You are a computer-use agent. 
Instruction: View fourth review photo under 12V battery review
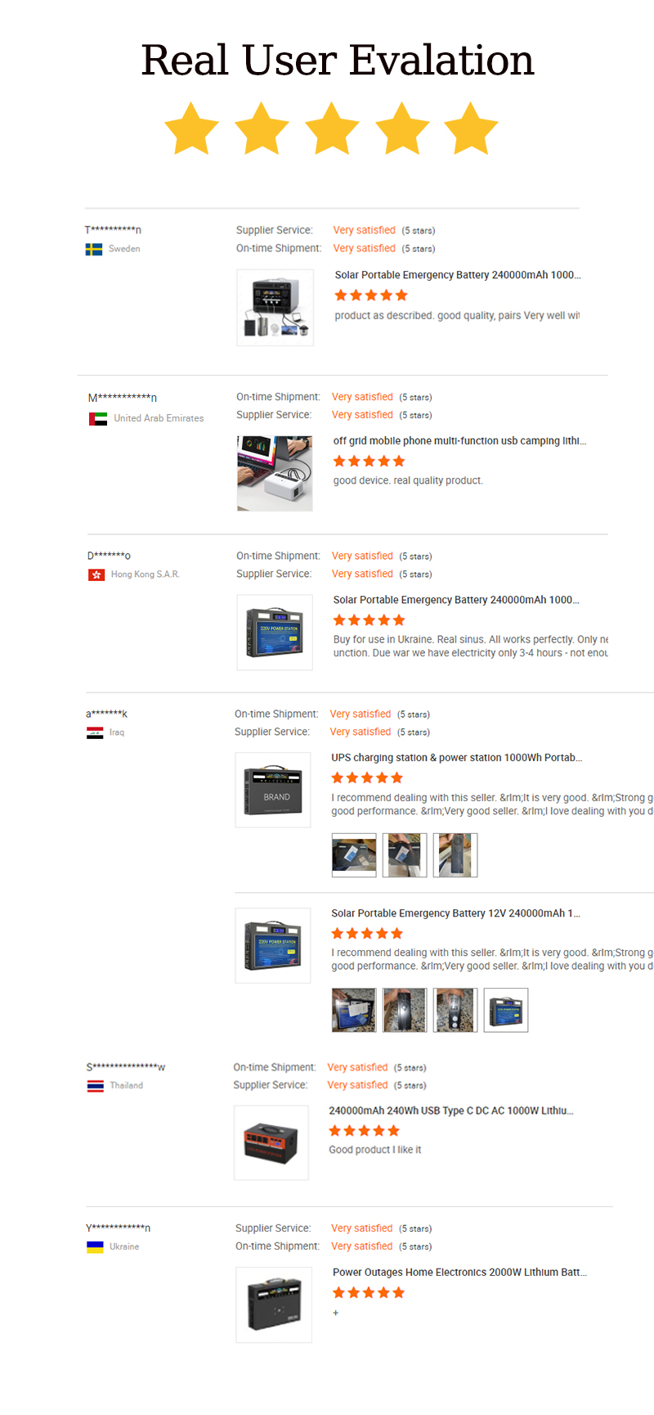506,1010
